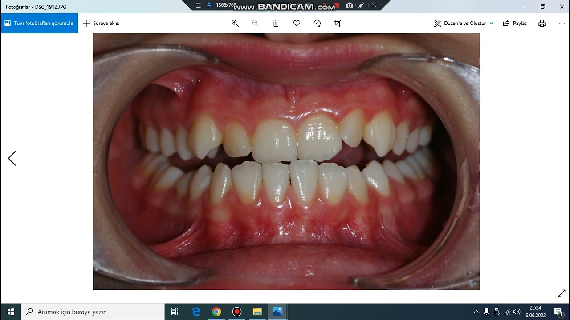Screen dimensions: 570x320
Task: Click 'Şuraya ekle' to add to album
Action: point(102,24)
